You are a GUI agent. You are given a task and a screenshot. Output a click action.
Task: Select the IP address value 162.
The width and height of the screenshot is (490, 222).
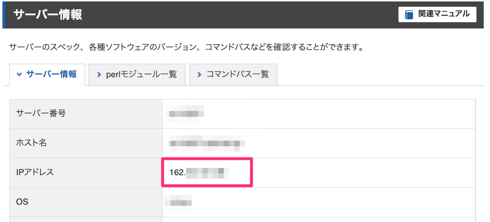[178, 172]
